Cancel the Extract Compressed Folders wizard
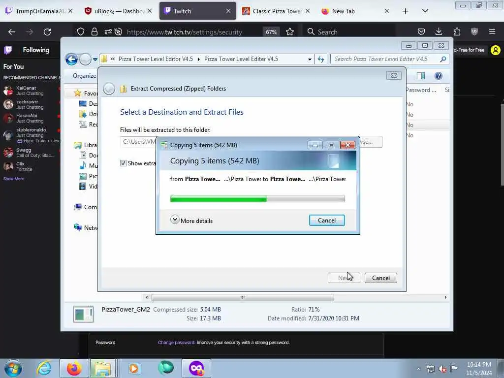 (x=380, y=278)
